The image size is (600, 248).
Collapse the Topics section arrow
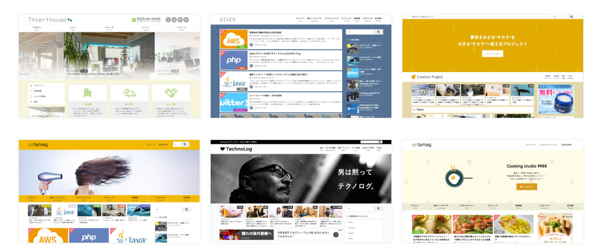click(x=414, y=110)
